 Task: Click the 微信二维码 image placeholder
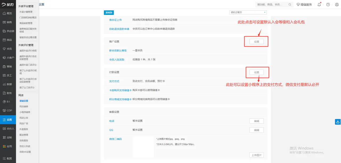(143, 147)
